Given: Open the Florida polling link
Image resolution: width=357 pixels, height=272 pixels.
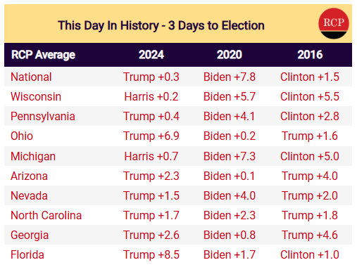Looking at the screenshot, I should pyautogui.click(x=27, y=254).
